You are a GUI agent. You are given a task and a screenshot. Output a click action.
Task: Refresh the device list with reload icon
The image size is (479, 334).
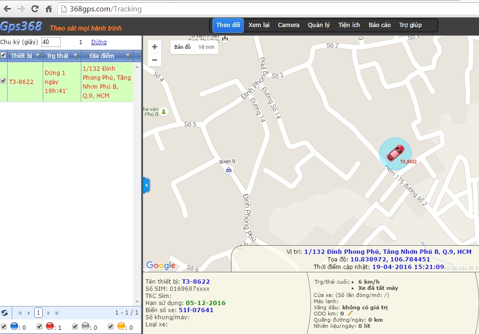coord(5,313)
